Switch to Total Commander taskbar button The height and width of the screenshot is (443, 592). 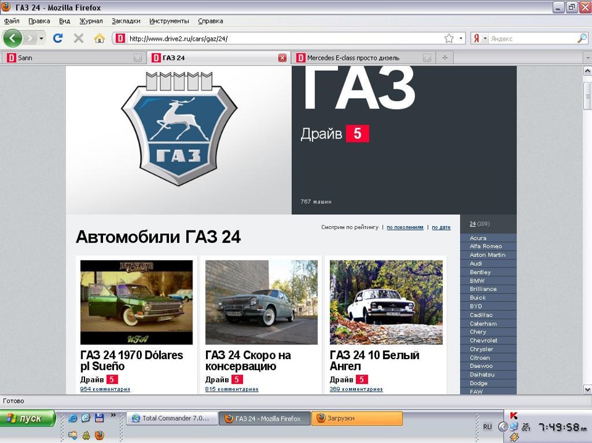click(172, 418)
